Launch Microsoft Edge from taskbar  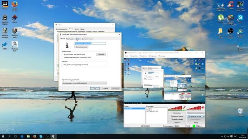(22, 136)
